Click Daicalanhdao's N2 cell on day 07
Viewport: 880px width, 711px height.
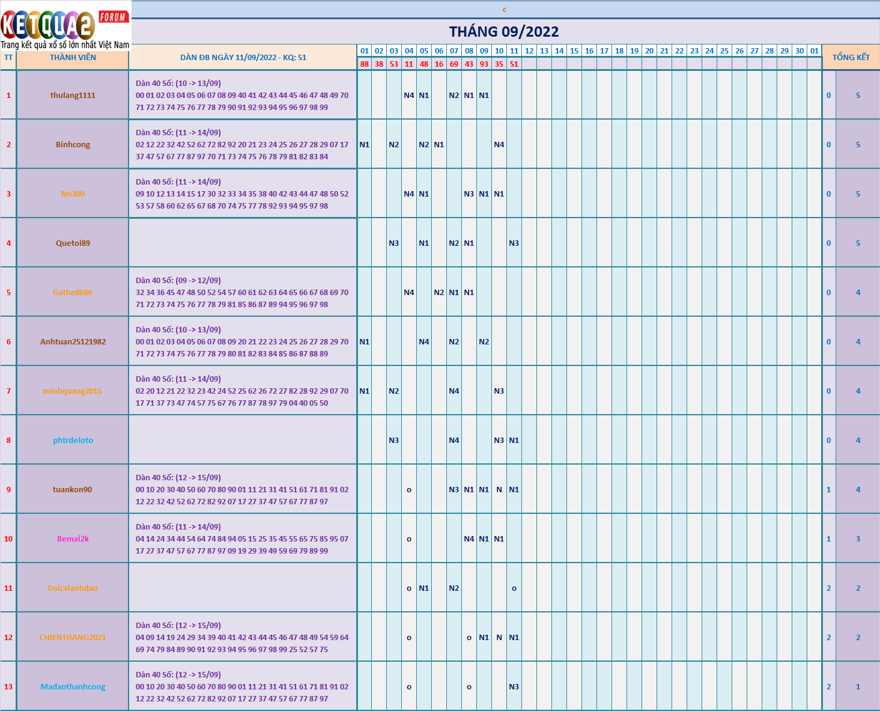(454, 588)
